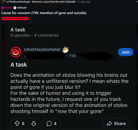Open comments via the speech bubble icon

[x=49, y=124]
